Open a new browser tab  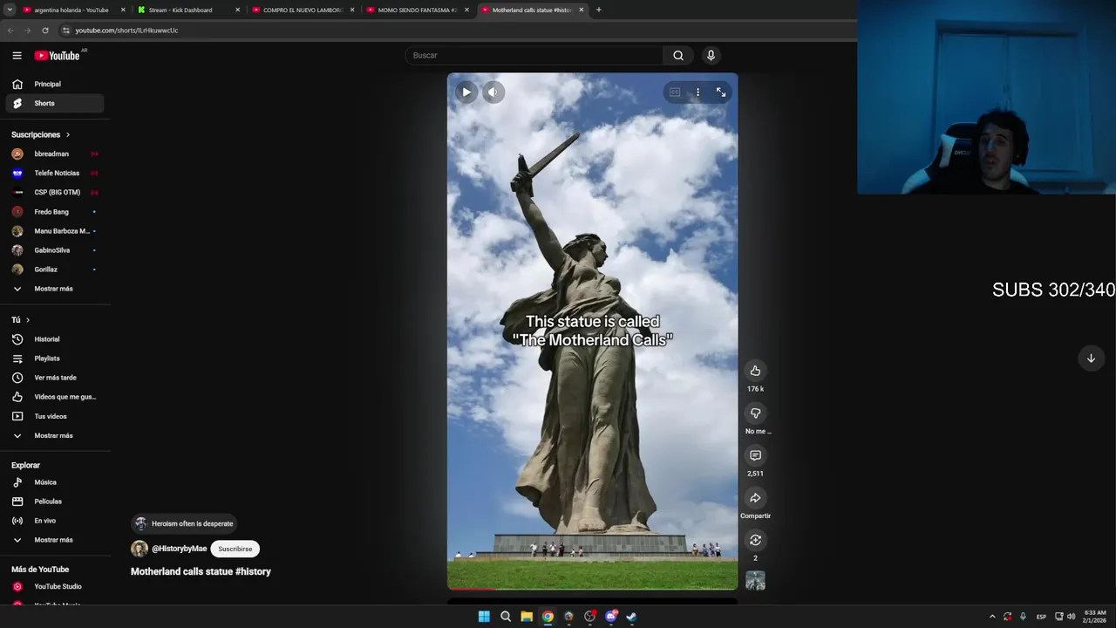pyautogui.click(x=598, y=10)
